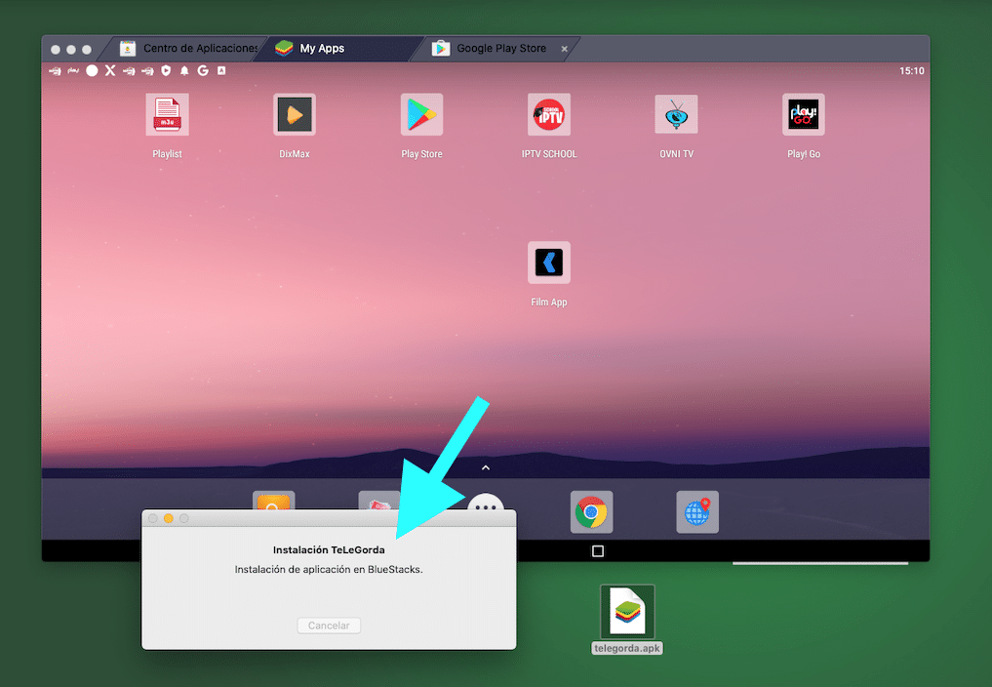Click the X toolbar icon to close apps

[x=110, y=70]
